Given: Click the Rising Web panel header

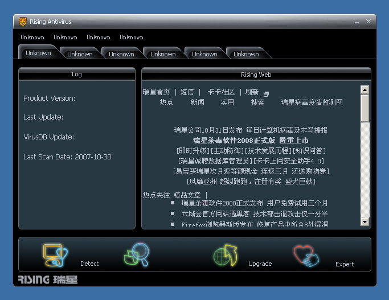Looking at the screenshot, I should tap(256, 75).
